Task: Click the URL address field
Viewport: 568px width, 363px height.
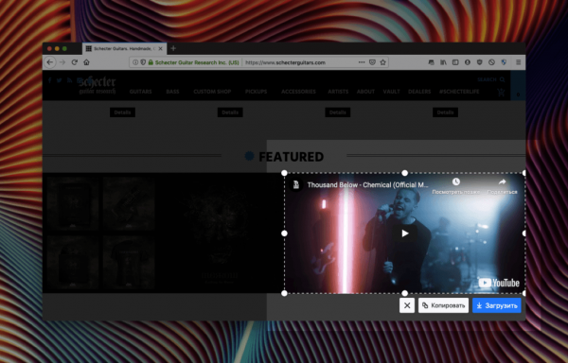Action: (300, 62)
